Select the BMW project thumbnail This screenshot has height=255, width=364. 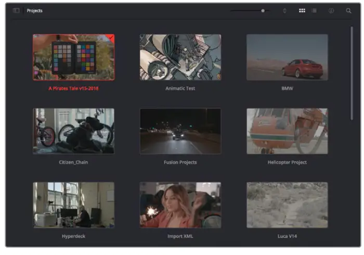(x=287, y=57)
